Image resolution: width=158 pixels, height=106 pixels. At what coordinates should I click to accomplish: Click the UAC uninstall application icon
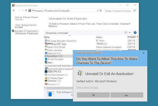click(x=80, y=73)
